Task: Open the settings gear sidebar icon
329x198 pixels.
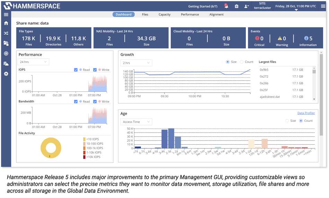Action: click(6, 74)
